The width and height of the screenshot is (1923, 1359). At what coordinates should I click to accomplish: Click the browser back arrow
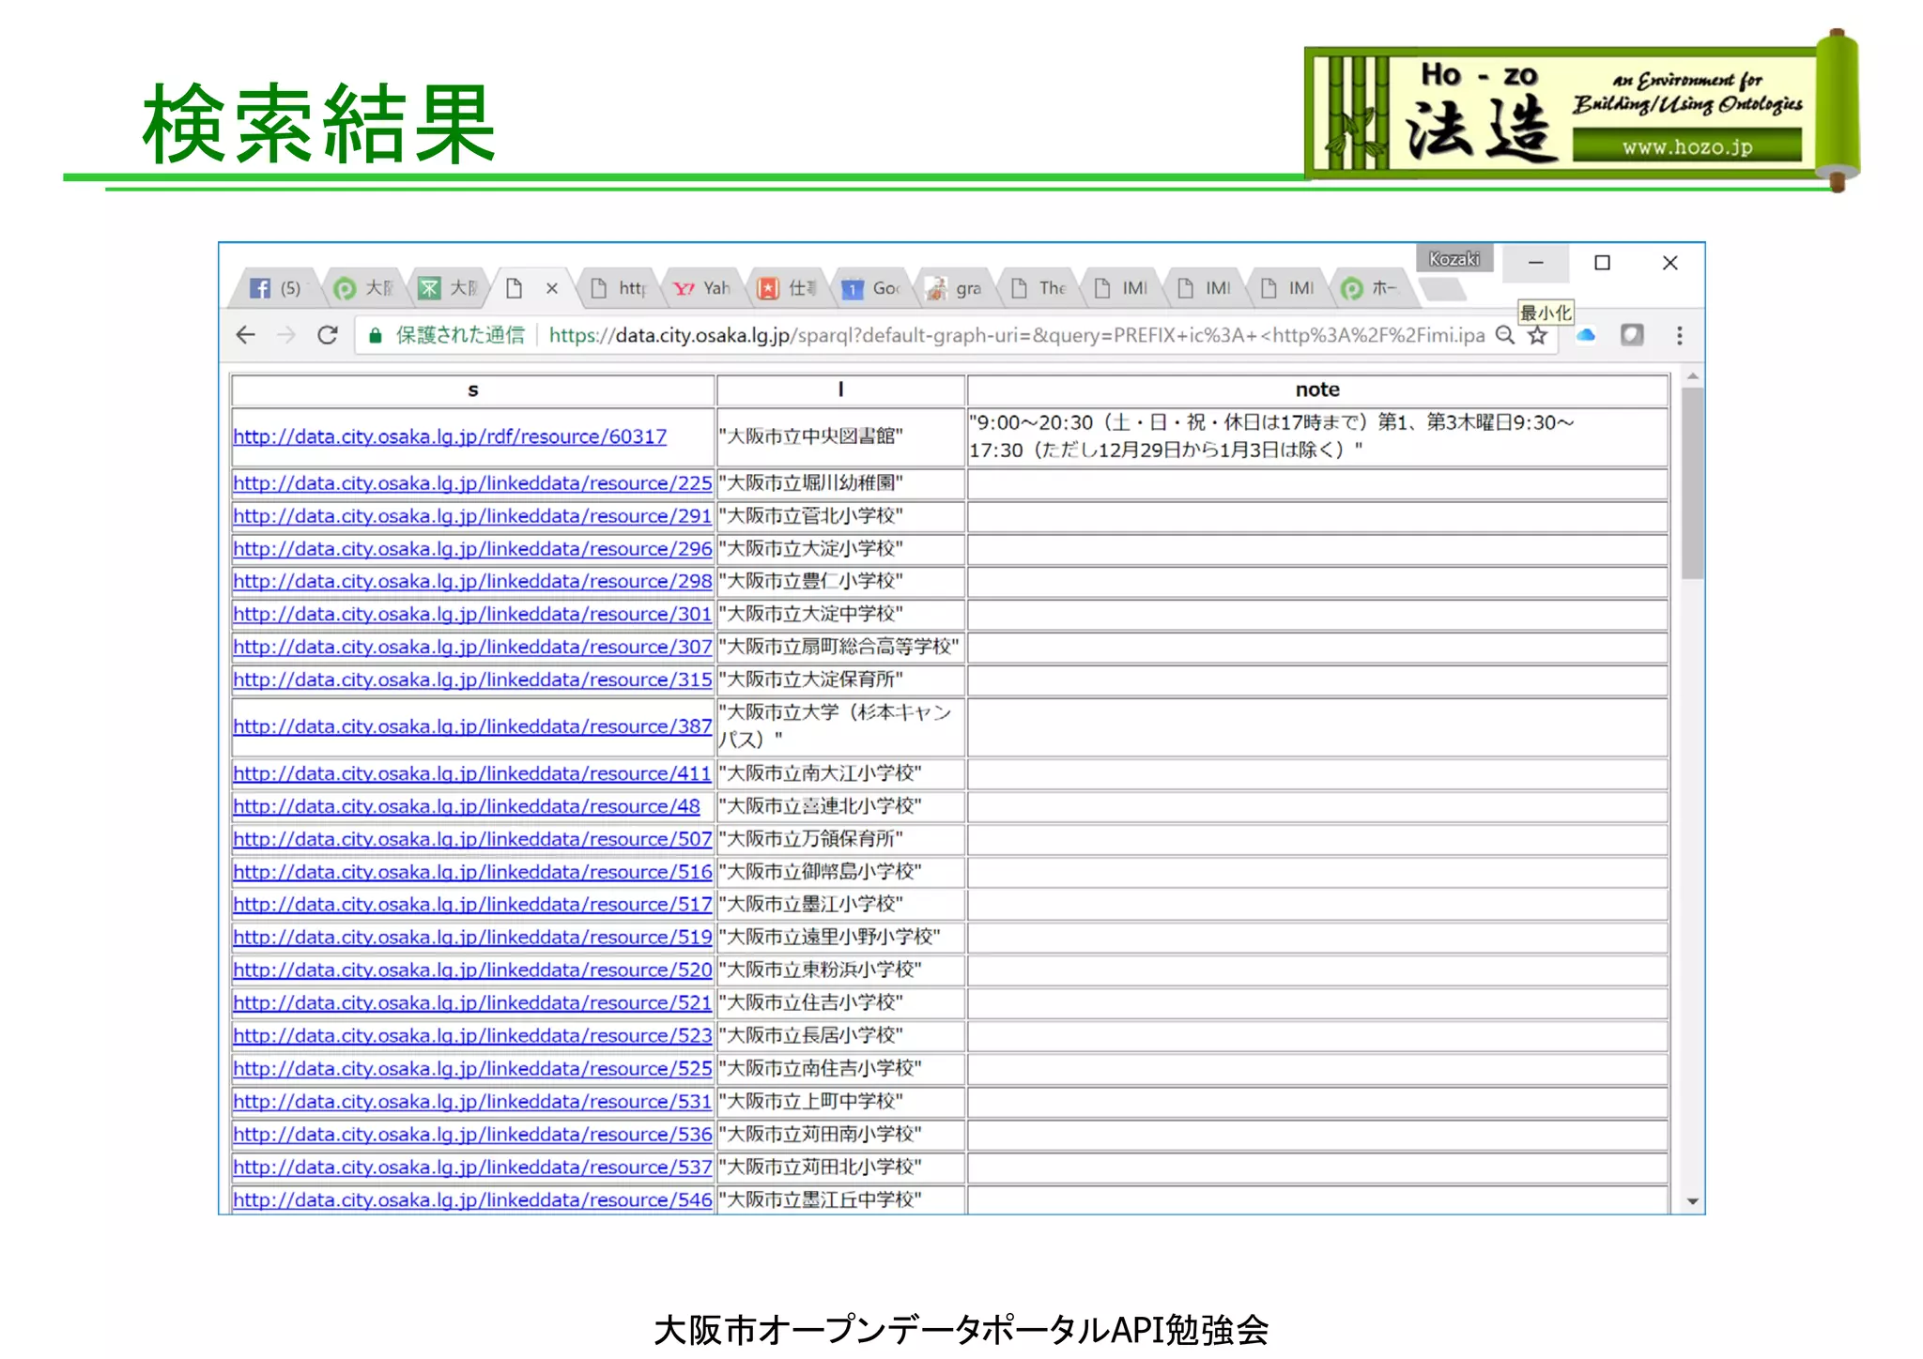tap(246, 335)
